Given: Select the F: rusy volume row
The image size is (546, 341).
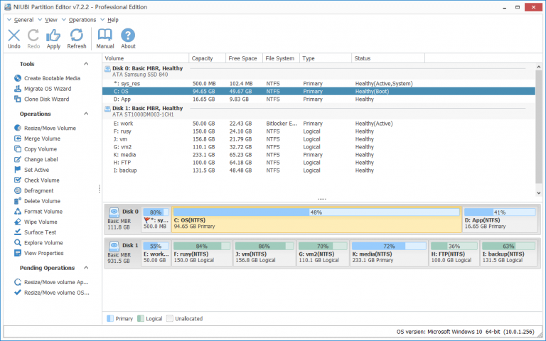Looking at the screenshot, I should (318, 131).
